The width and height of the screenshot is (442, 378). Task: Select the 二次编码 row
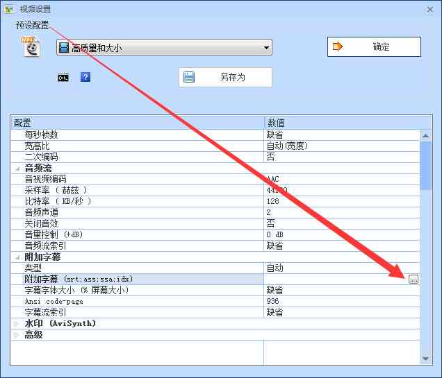215,157
